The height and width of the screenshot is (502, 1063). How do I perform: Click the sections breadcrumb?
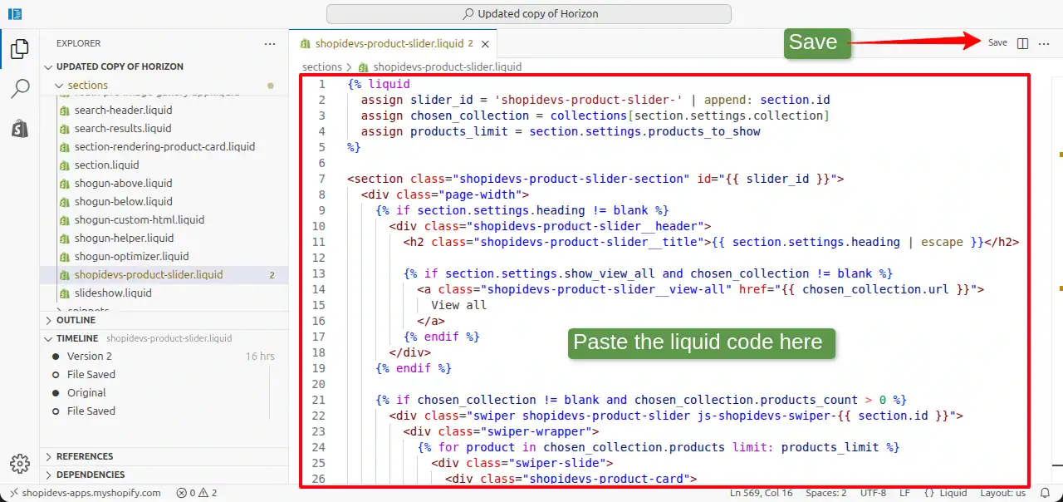click(x=322, y=66)
